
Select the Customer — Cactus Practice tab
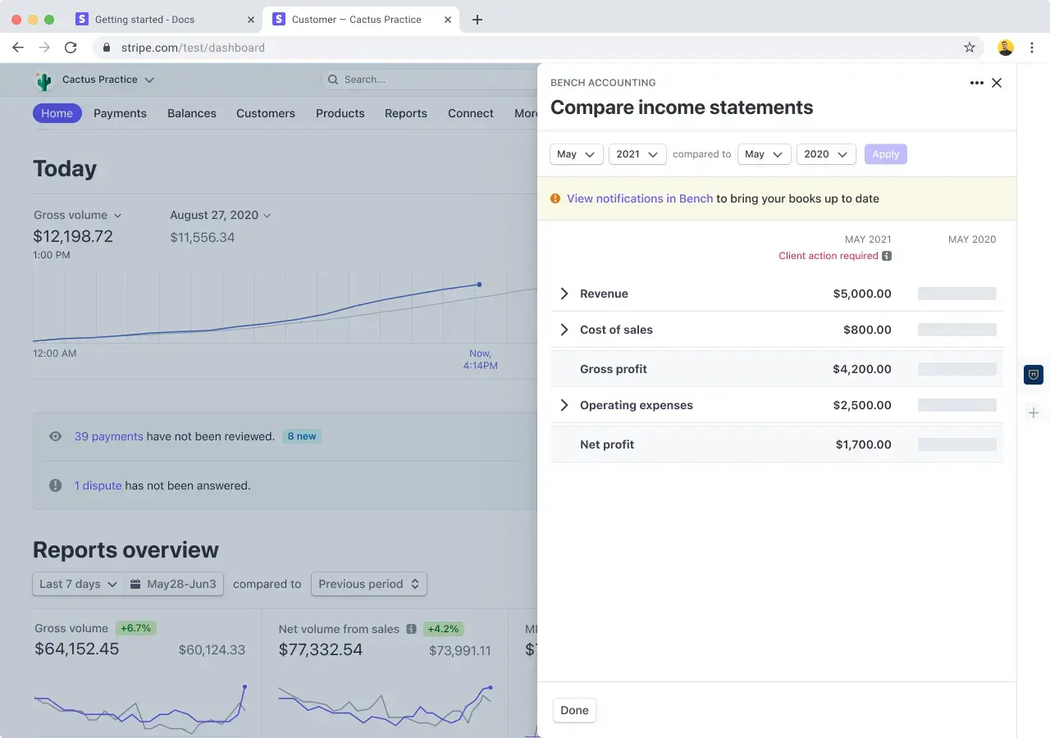point(361,20)
